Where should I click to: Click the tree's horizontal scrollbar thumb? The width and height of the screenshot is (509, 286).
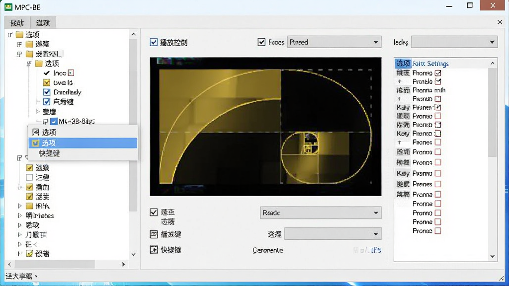point(55,264)
